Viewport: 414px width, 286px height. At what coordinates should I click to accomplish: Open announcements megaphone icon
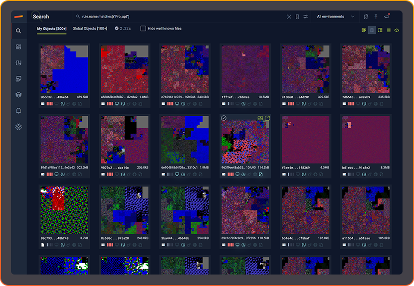(387, 16)
